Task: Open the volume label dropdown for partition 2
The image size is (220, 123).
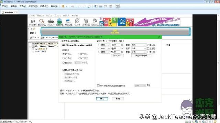Action: point(139,49)
